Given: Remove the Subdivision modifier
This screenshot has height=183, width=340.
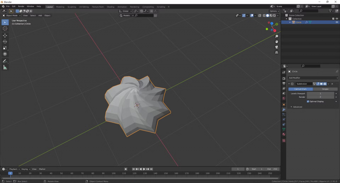Looking at the screenshot, I should 332,84.
